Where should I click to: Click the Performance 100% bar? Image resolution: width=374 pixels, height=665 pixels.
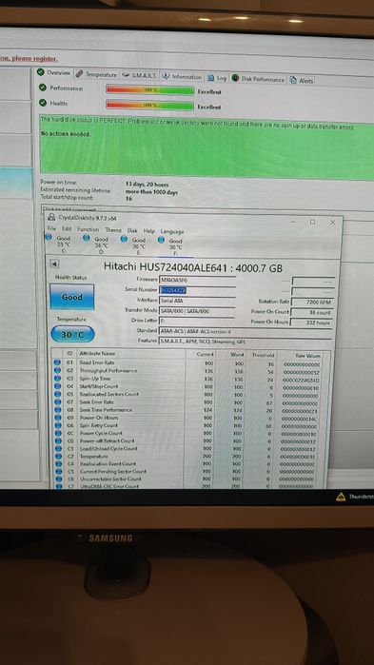[150, 90]
